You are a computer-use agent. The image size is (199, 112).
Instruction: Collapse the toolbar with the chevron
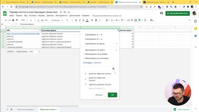(189, 20)
